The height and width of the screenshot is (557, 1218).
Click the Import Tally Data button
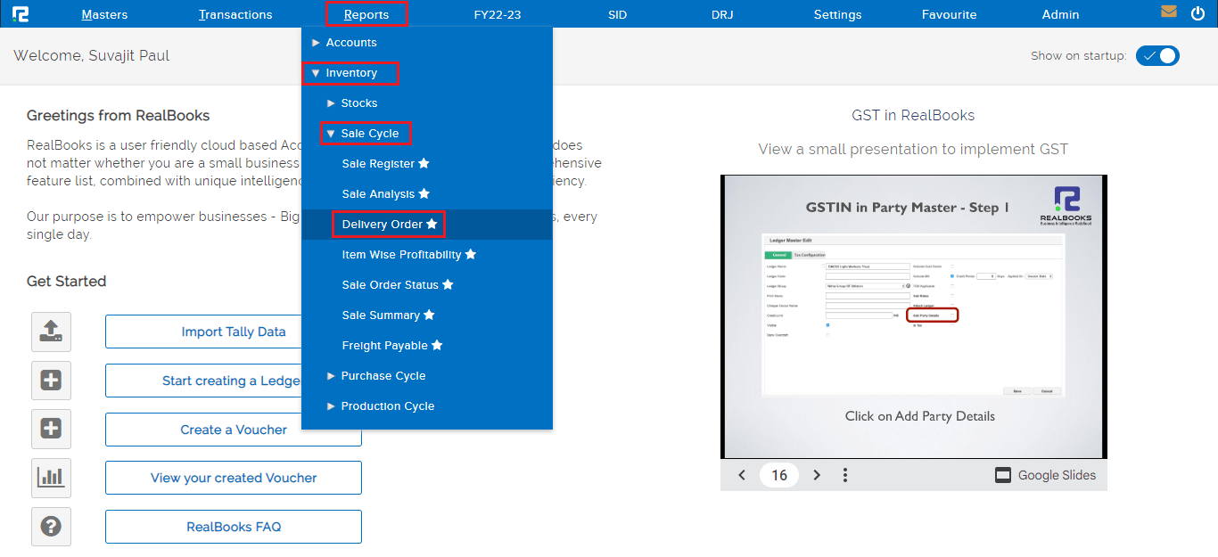(234, 332)
